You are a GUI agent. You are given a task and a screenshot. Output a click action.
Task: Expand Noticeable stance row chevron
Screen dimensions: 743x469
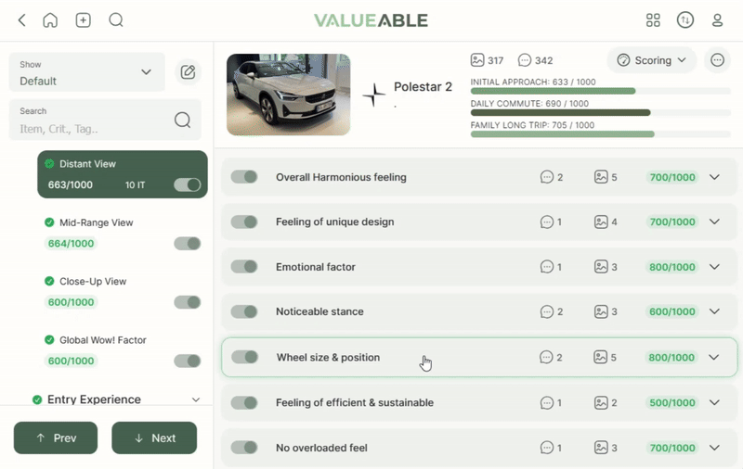714,311
